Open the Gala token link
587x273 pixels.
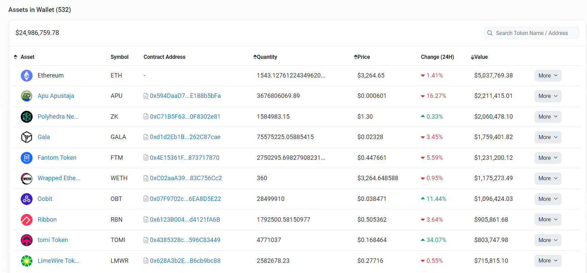(x=44, y=137)
